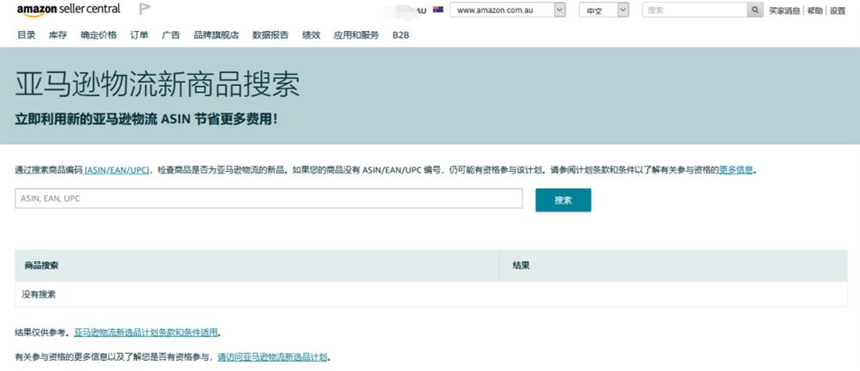Screen dimensions: 860x371
Task: Click the ASIN, EAN, UPC input field
Action: point(269,198)
